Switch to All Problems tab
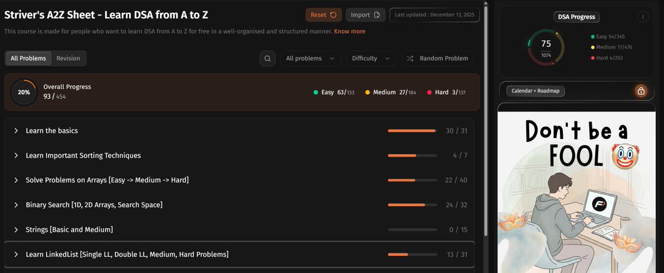The image size is (664, 273). pyautogui.click(x=29, y=58)
